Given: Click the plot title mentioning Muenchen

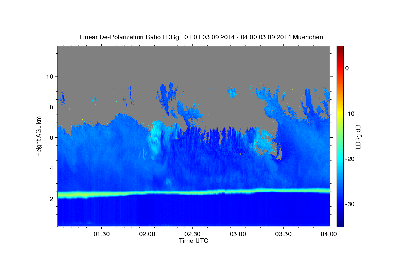Looking at the screenshot, I should coord(201,37).
